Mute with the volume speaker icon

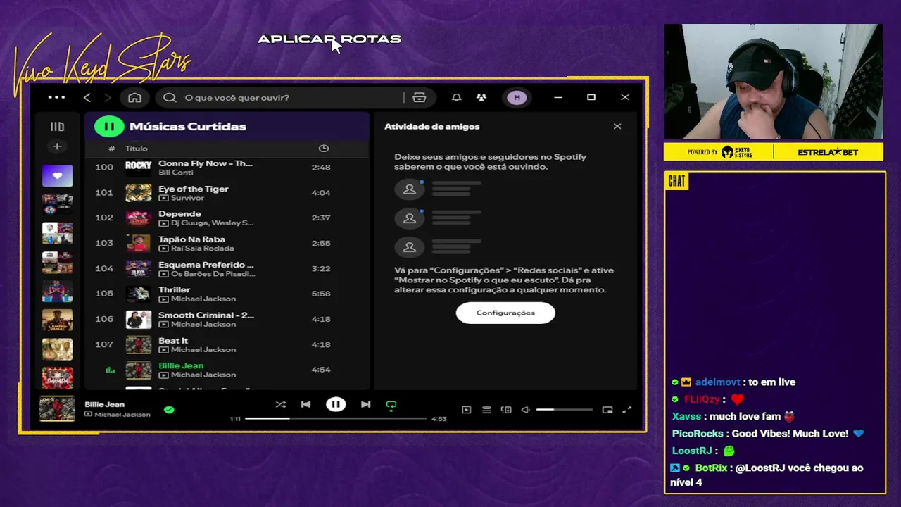coord(525,410)
